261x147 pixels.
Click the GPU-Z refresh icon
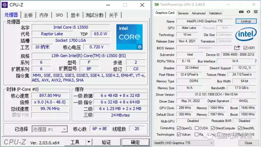[248, 11]
